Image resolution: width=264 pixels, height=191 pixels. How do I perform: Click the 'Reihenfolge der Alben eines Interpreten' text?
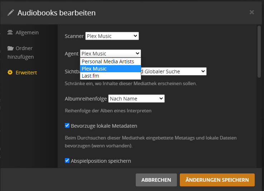coord(108,111)
